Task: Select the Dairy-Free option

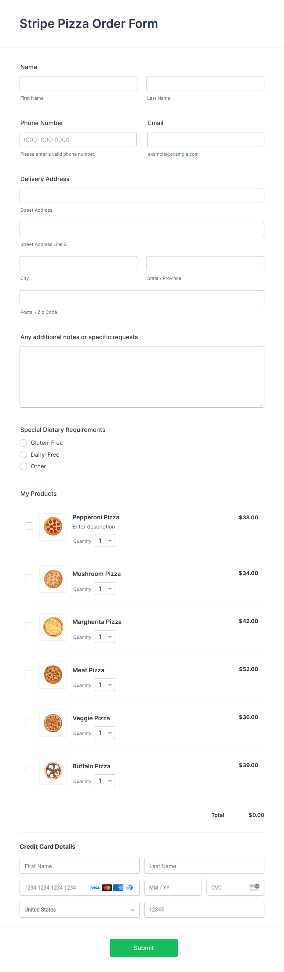Action: point(23,454)
